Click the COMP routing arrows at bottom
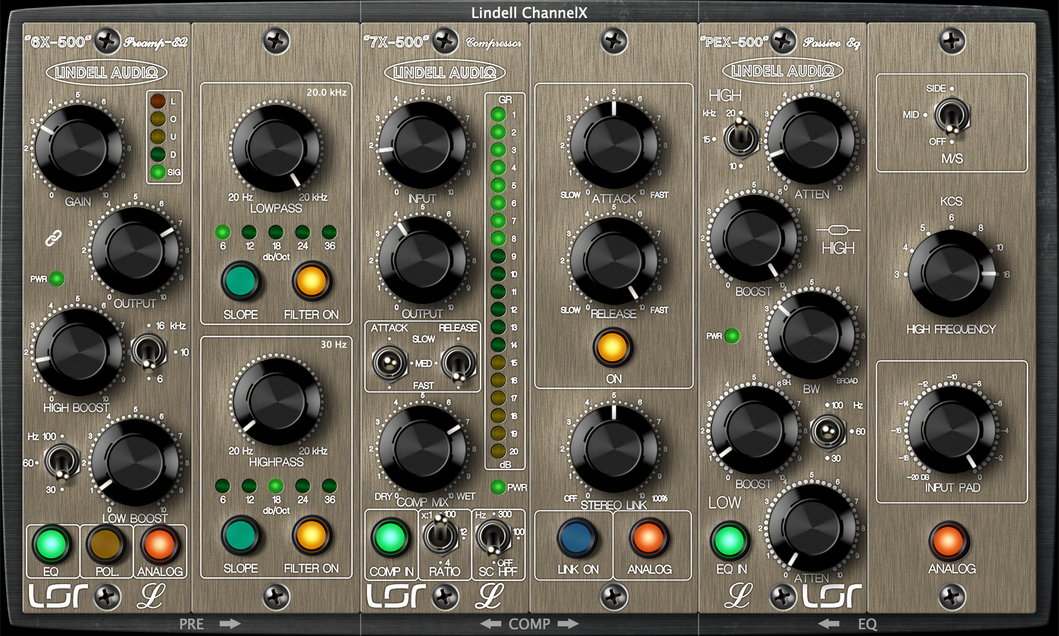This screenshot has height=636, width=1059. pos(529,624)
